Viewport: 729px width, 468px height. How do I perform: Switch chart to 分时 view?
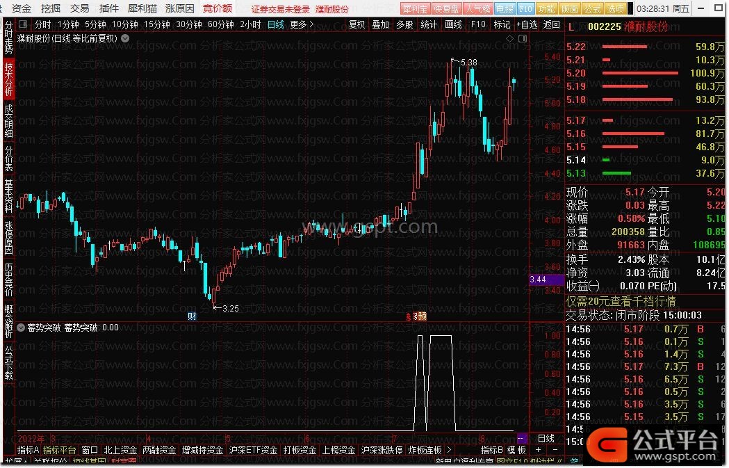pyautogui.click(x=43, y=24)
